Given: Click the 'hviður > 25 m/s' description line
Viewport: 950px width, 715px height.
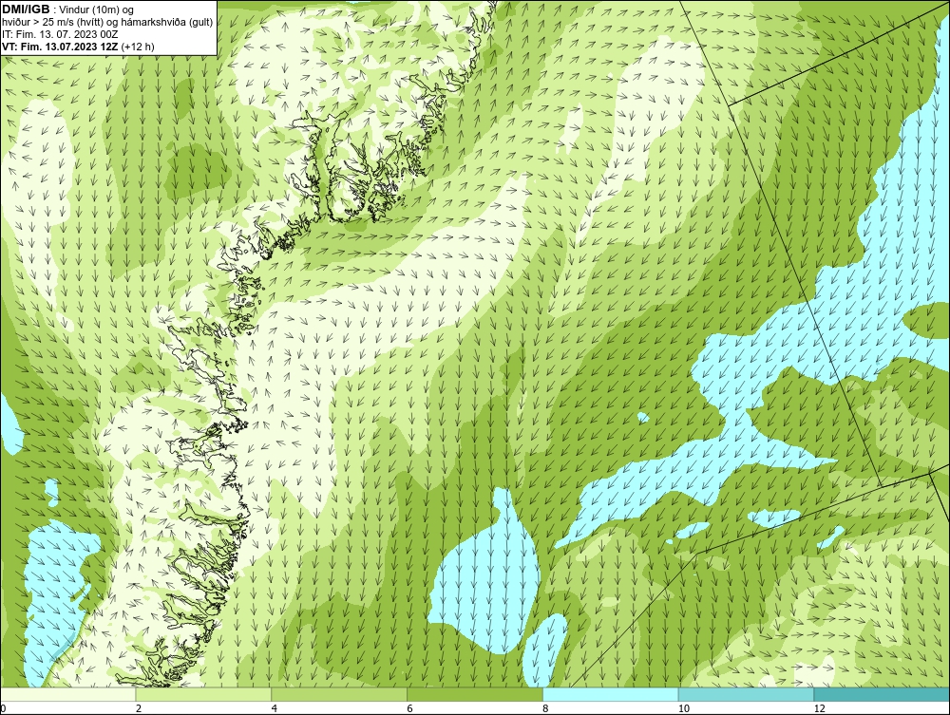Looking at the screenshot, I should [x=107, y=23].
